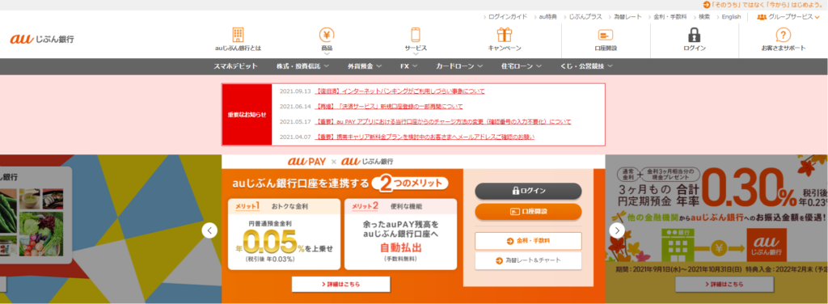Viewport: 828px width, 304px height.
Task: Switch to English site
Action: 731,17
